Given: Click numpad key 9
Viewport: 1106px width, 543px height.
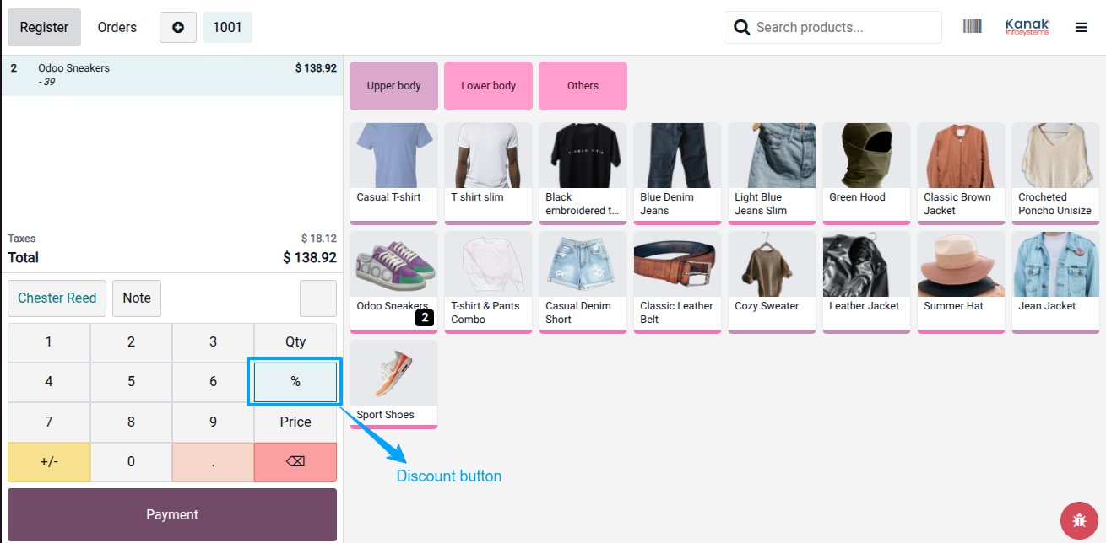Looking at the screenshot, I should [x=213, y=422].
